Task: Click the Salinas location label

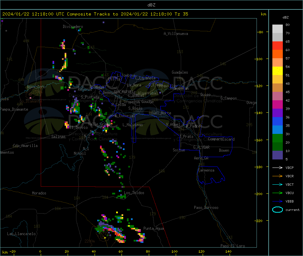Action: pos(58,137)
